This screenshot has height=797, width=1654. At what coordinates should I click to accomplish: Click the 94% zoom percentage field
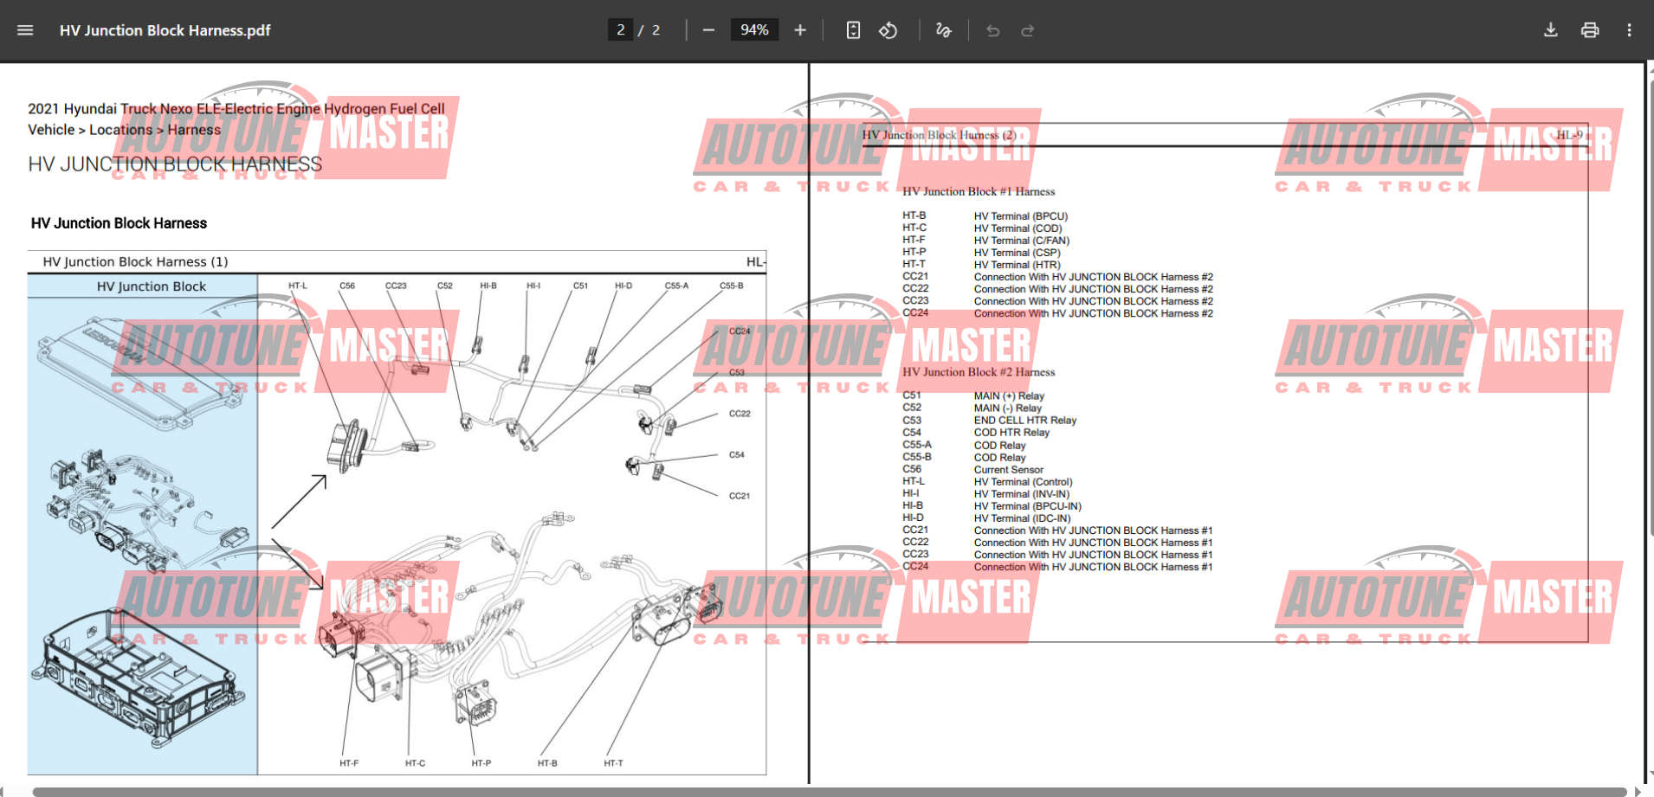[x=753, y=29]
